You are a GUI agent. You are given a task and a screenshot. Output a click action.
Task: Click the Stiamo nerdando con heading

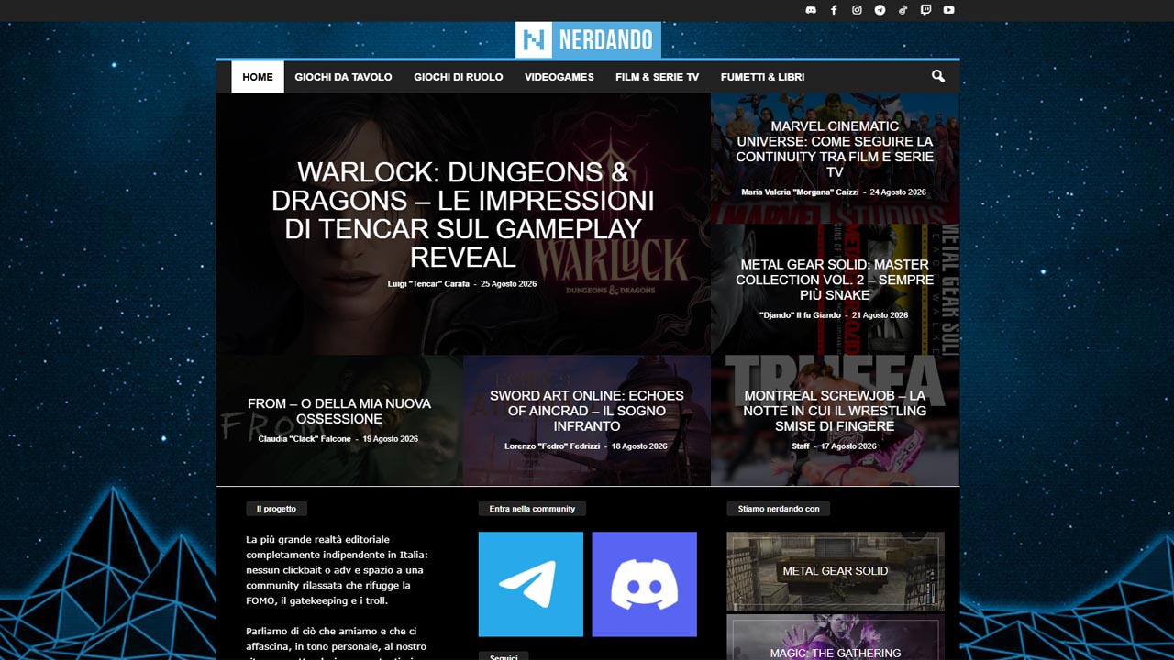point(779,509)
